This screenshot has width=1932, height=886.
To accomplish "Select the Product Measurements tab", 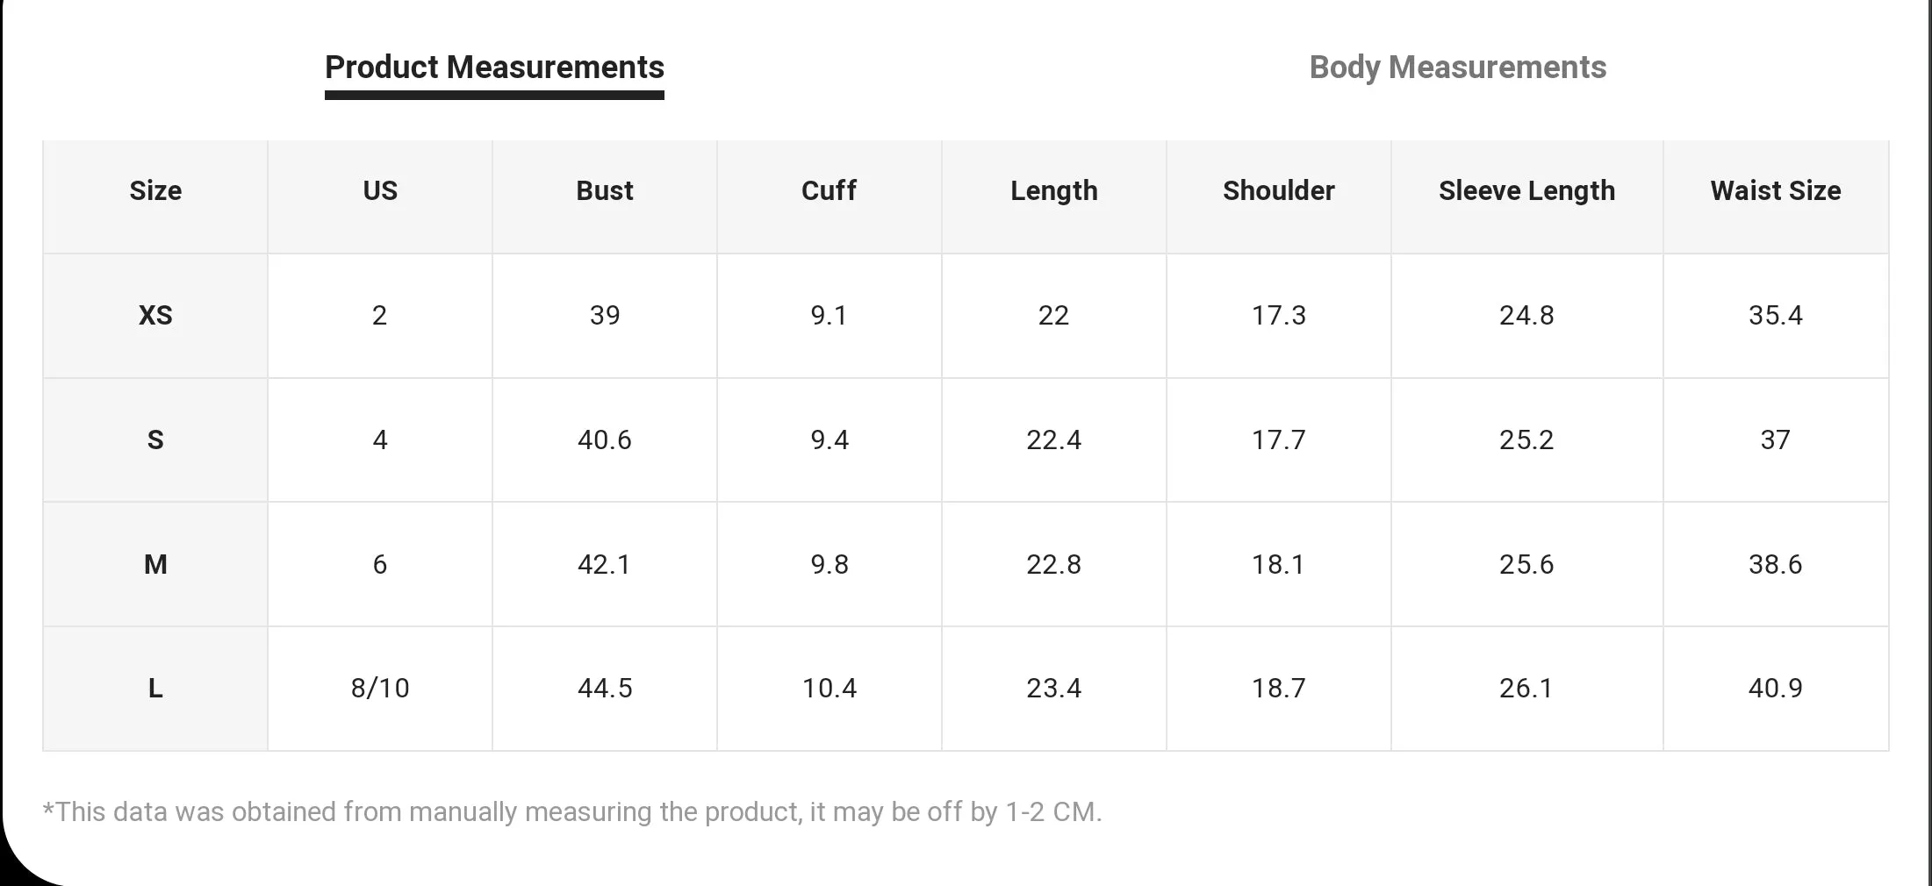I will click(x=494, y=68).
